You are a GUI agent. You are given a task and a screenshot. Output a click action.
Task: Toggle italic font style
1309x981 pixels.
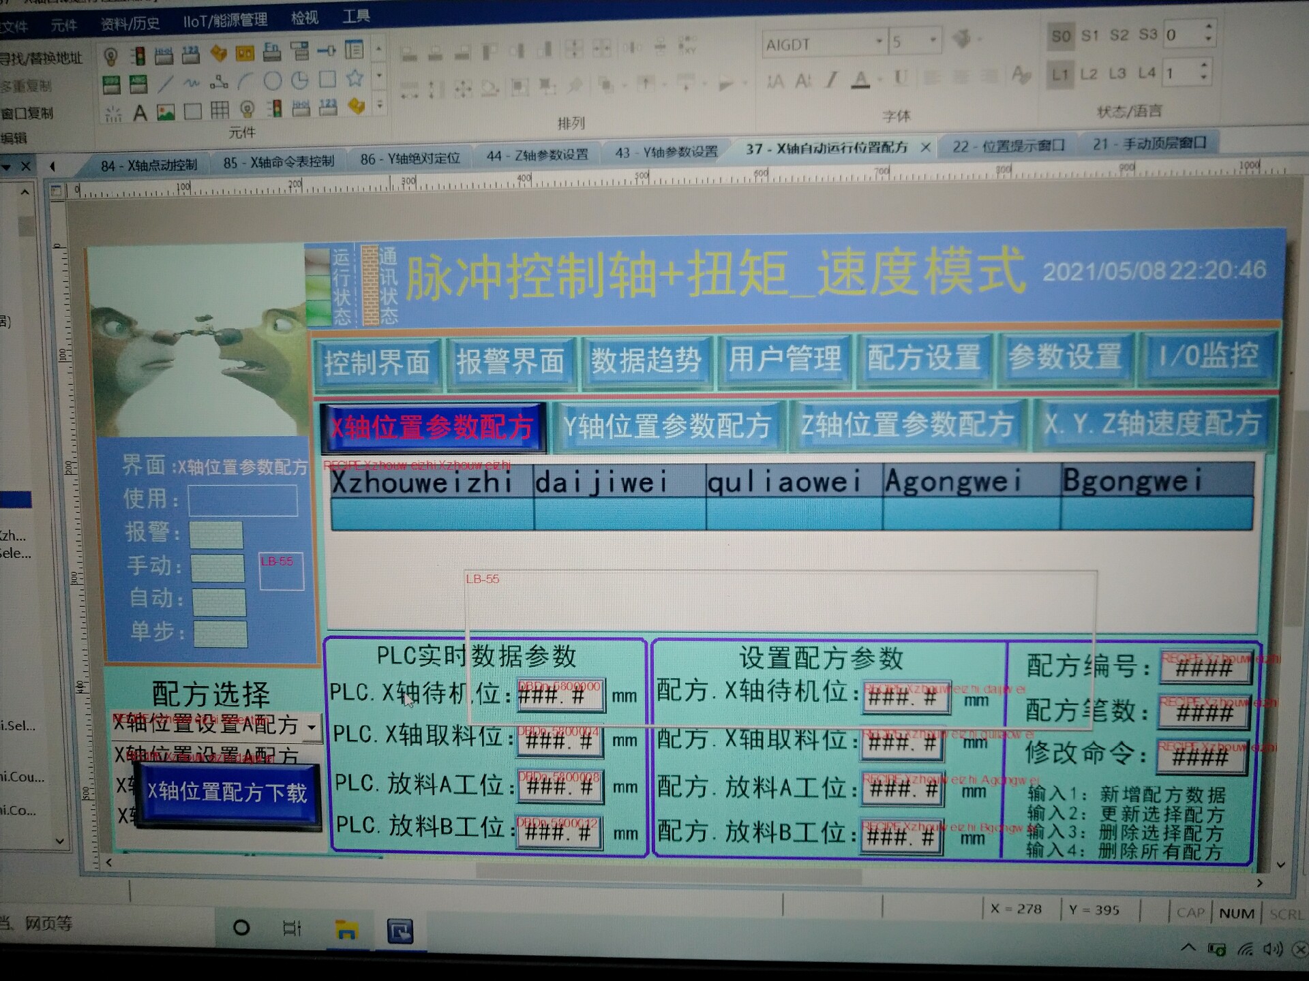tap(831, 80)
